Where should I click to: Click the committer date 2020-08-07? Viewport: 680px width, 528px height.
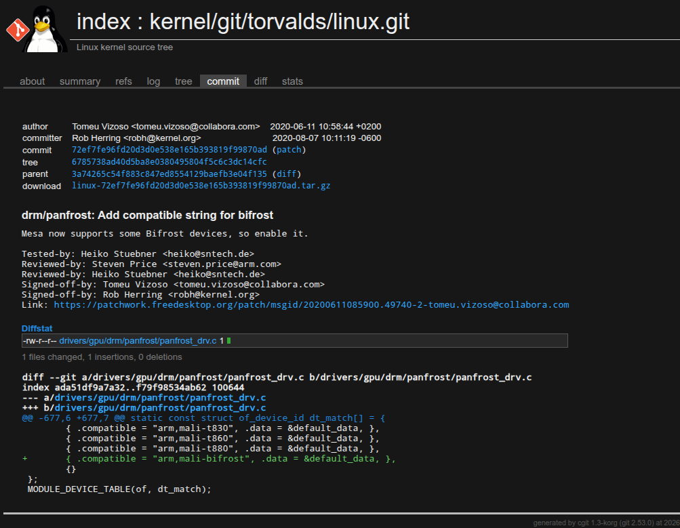point(327,138)
